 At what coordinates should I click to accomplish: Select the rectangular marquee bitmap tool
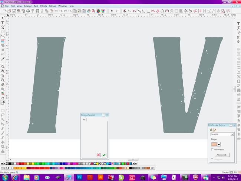coord(3,111)
